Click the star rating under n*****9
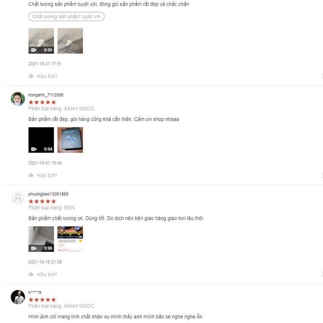The width and height of the screenshot is (323, 323). coord(42,300)
